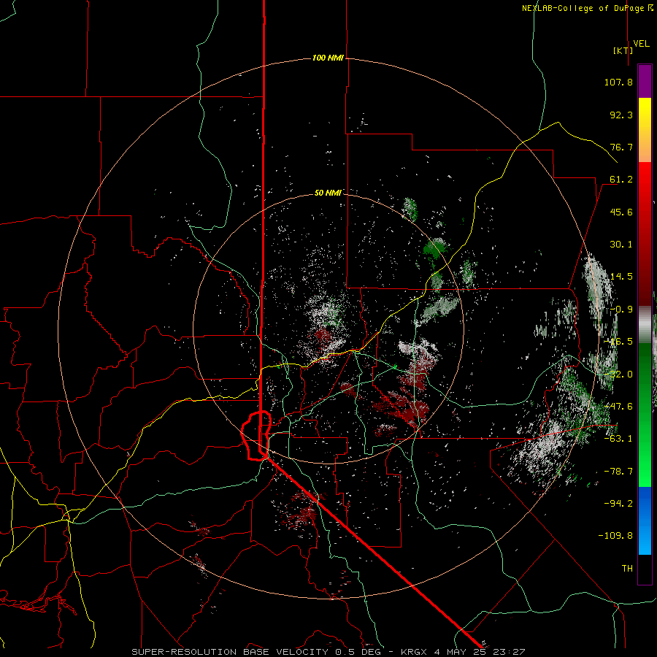The width and height of the screenshot is (657, 657).
Task: Click the NEXLAB-College of DuPage label
Action: (x=587, y=8)
